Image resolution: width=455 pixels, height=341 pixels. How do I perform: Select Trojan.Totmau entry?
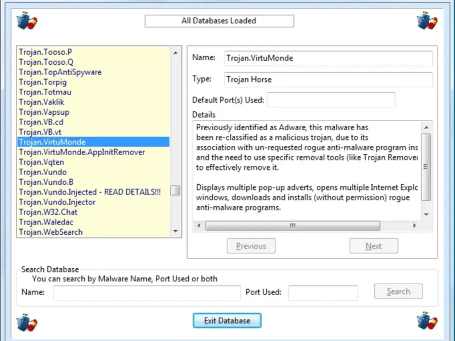point(93,92)
